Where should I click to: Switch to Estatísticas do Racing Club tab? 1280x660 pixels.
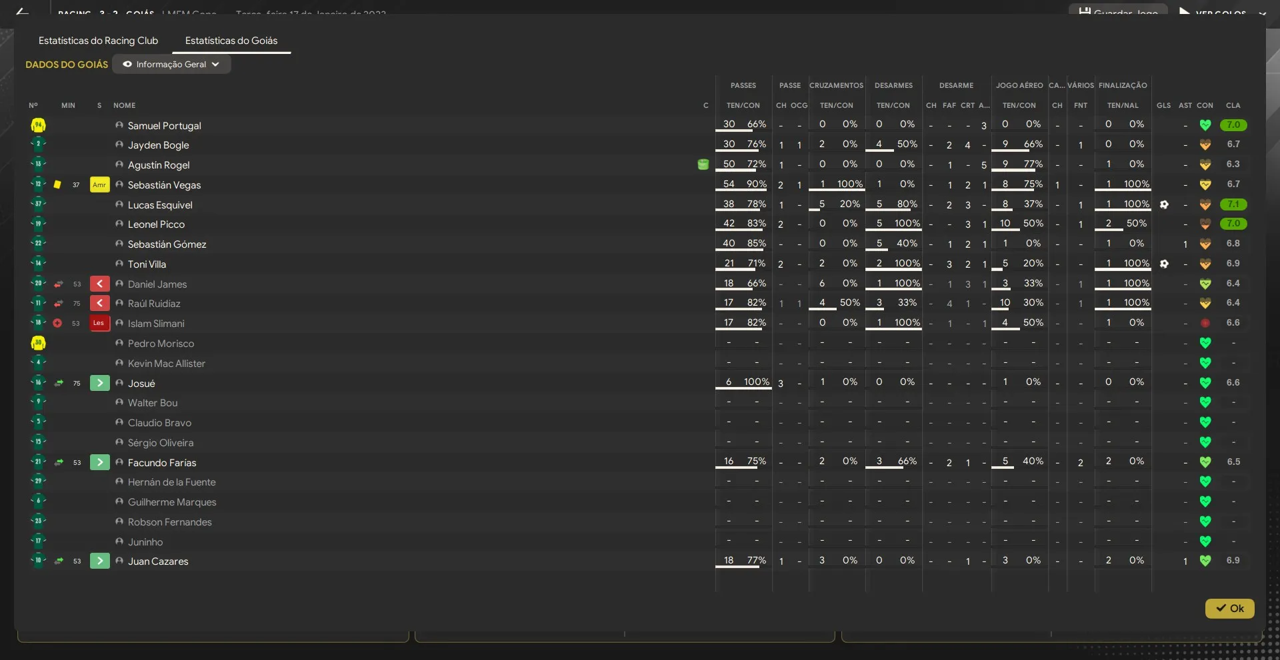coord(98,41)
